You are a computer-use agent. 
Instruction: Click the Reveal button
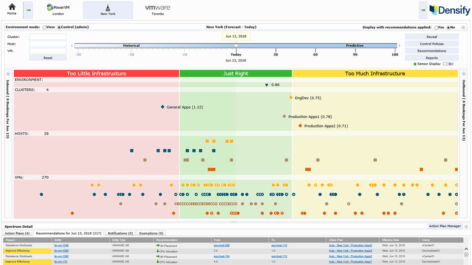pyautogui.click(x=432, y=37)
